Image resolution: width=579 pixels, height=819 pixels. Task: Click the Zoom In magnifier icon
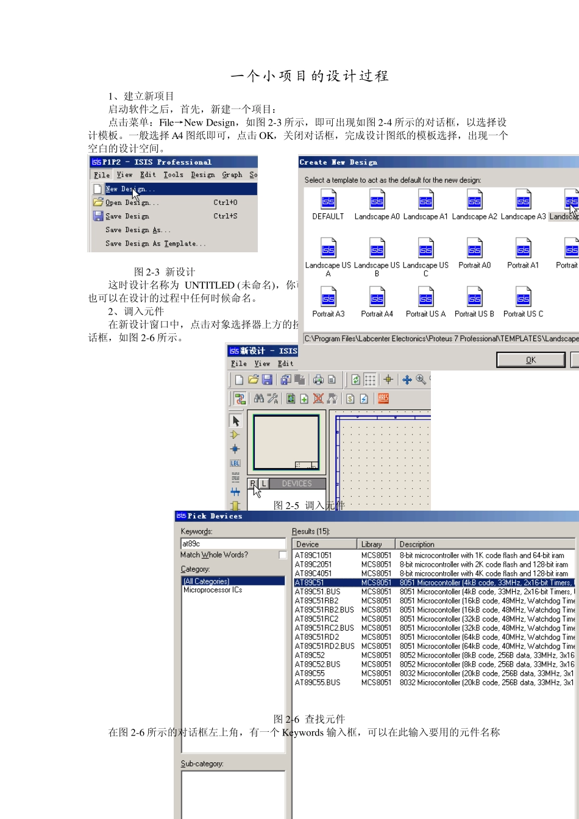point(421,380)
